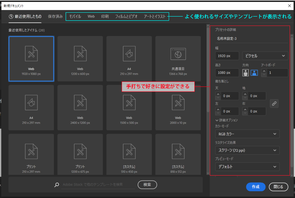Switch to the 印刷 tab
The image size is (295, 198).
coord(105,17)
